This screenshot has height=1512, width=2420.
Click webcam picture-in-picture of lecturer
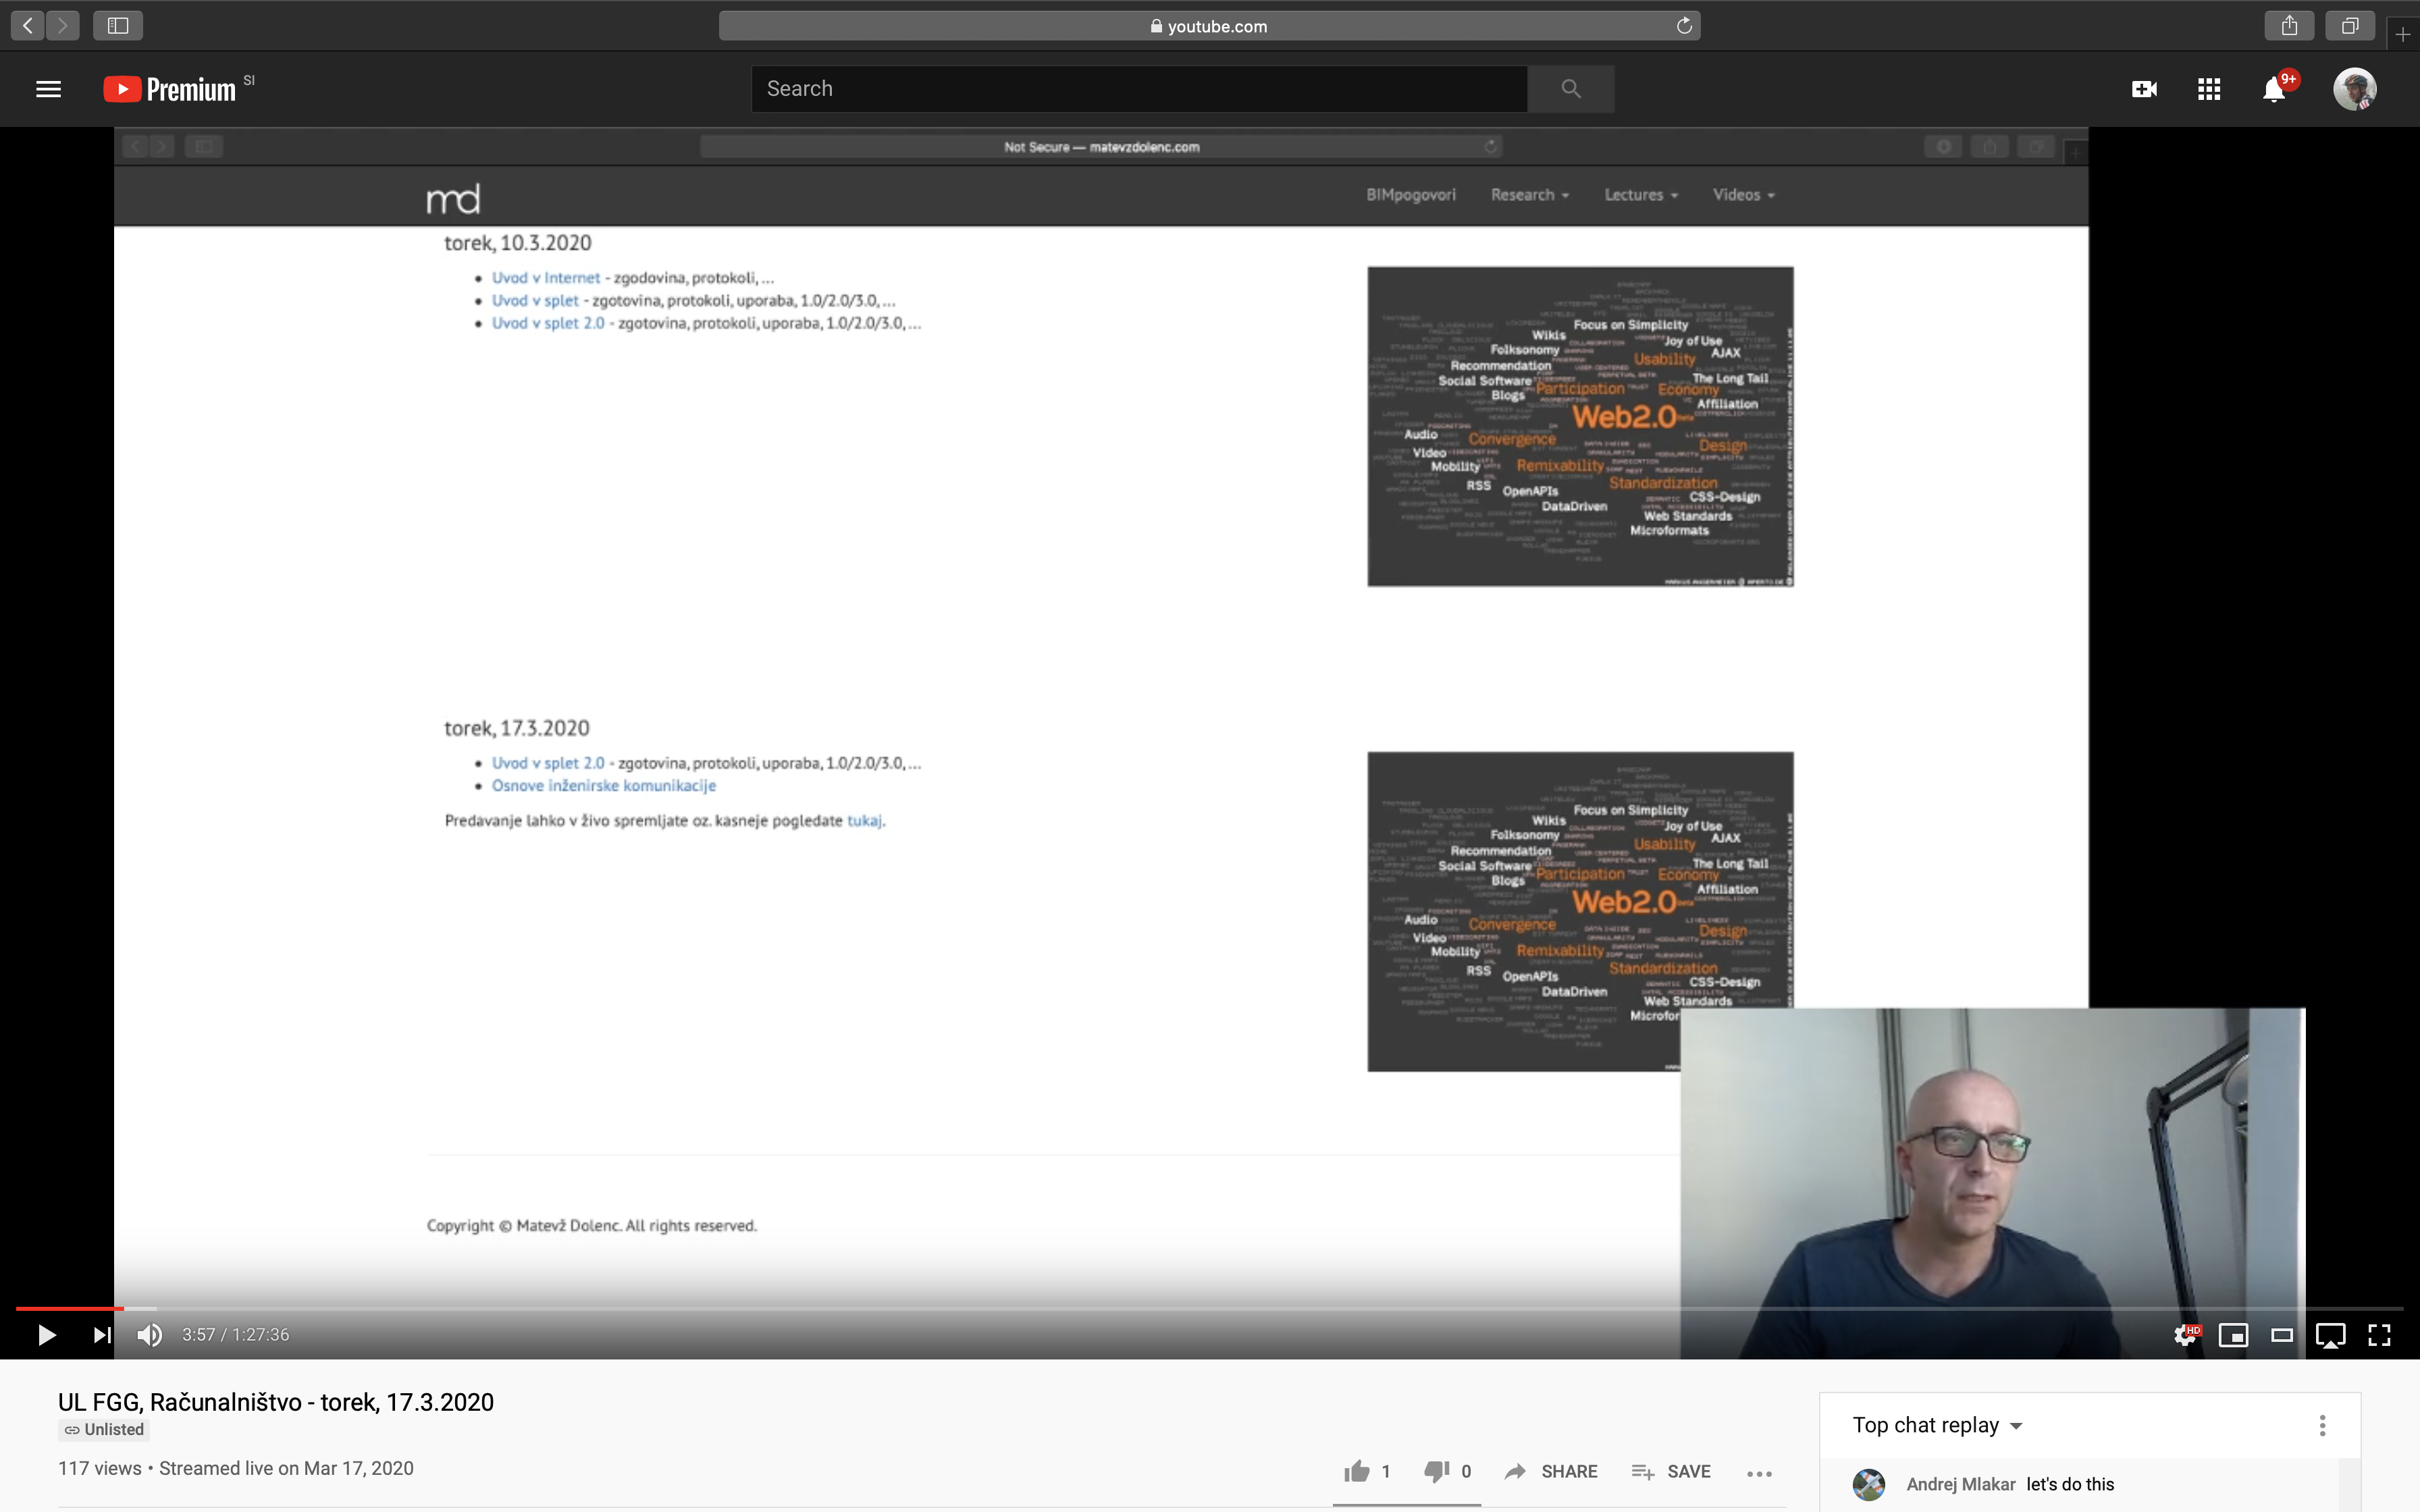(x=1992, y=1182)
